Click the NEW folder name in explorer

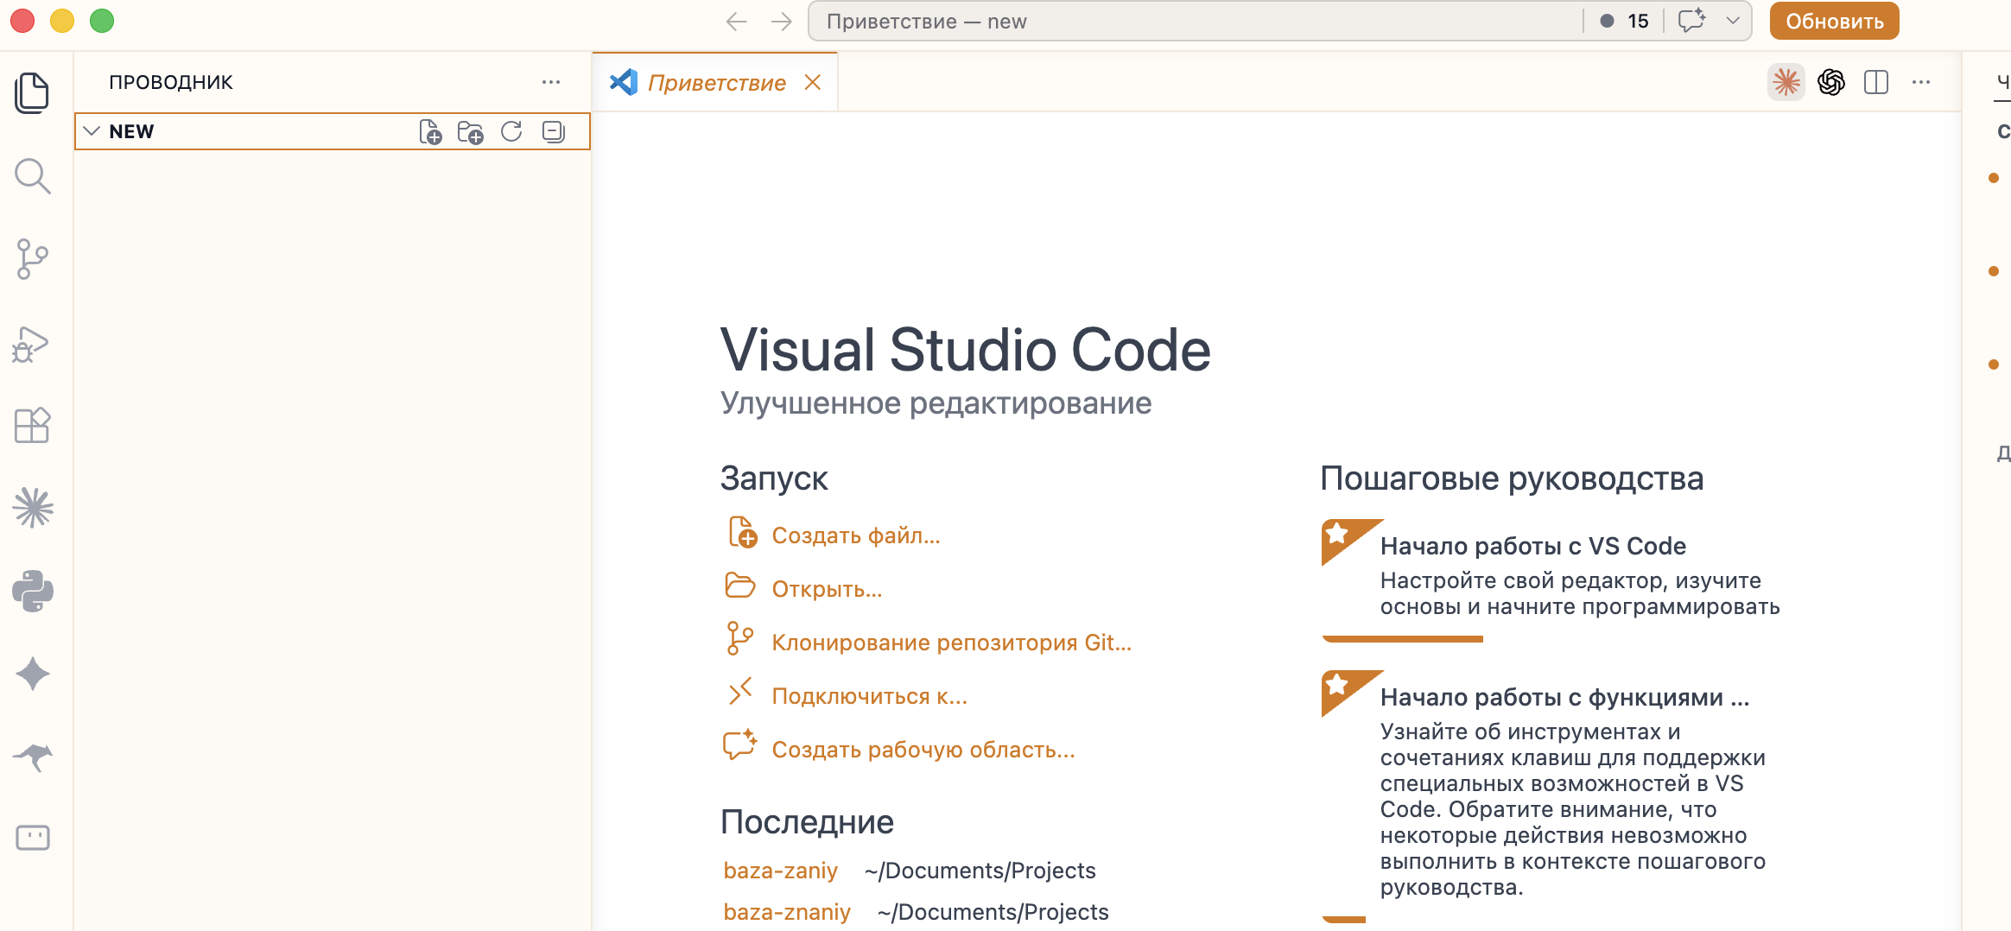(x=131, y=131)
